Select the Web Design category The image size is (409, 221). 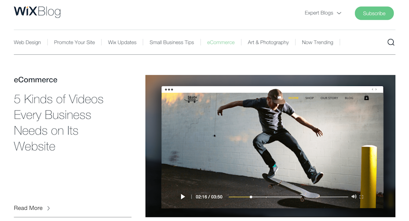[27, 43]
